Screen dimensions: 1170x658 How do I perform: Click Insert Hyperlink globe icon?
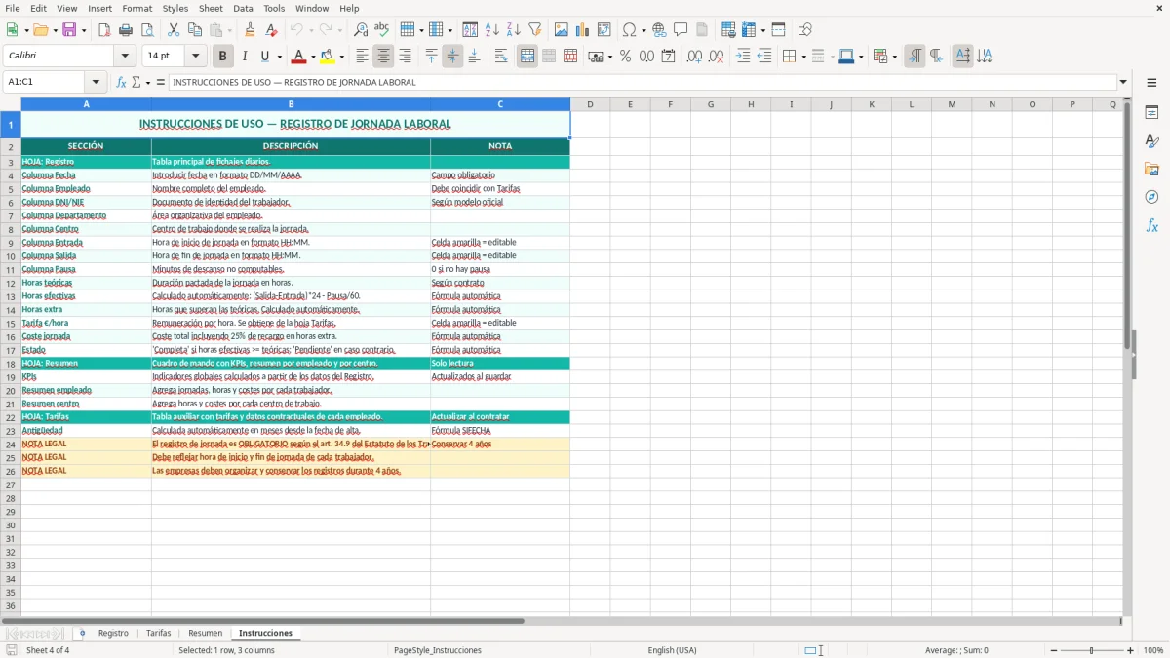pyautogui.click(x=659, y=30)
